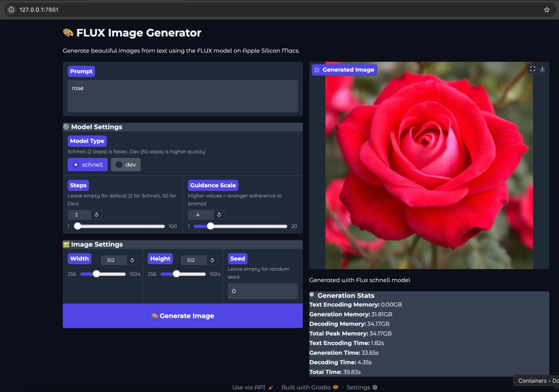The image size is (559, 392).
Task: Click the Steps slider handle
Action: click(x=78, y=225)
